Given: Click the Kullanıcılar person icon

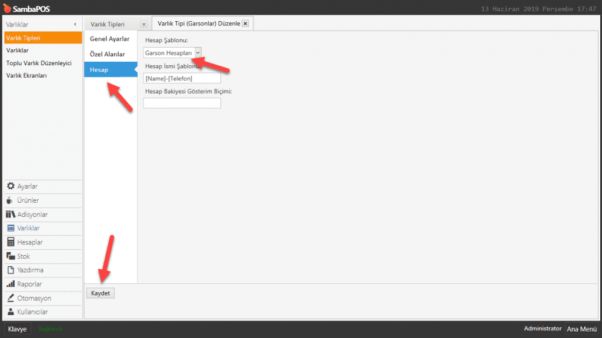Looking at the screenshot, I should tap(11, 312).
